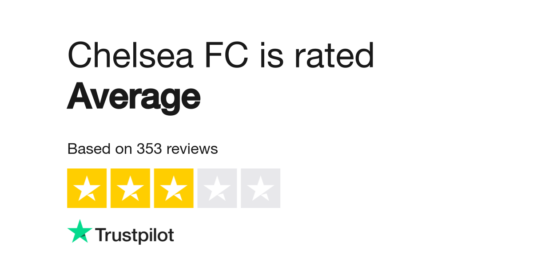This screenshot has width=533, height=278.
Task: Click the first yellow rating star
Action: pos(87,188)
